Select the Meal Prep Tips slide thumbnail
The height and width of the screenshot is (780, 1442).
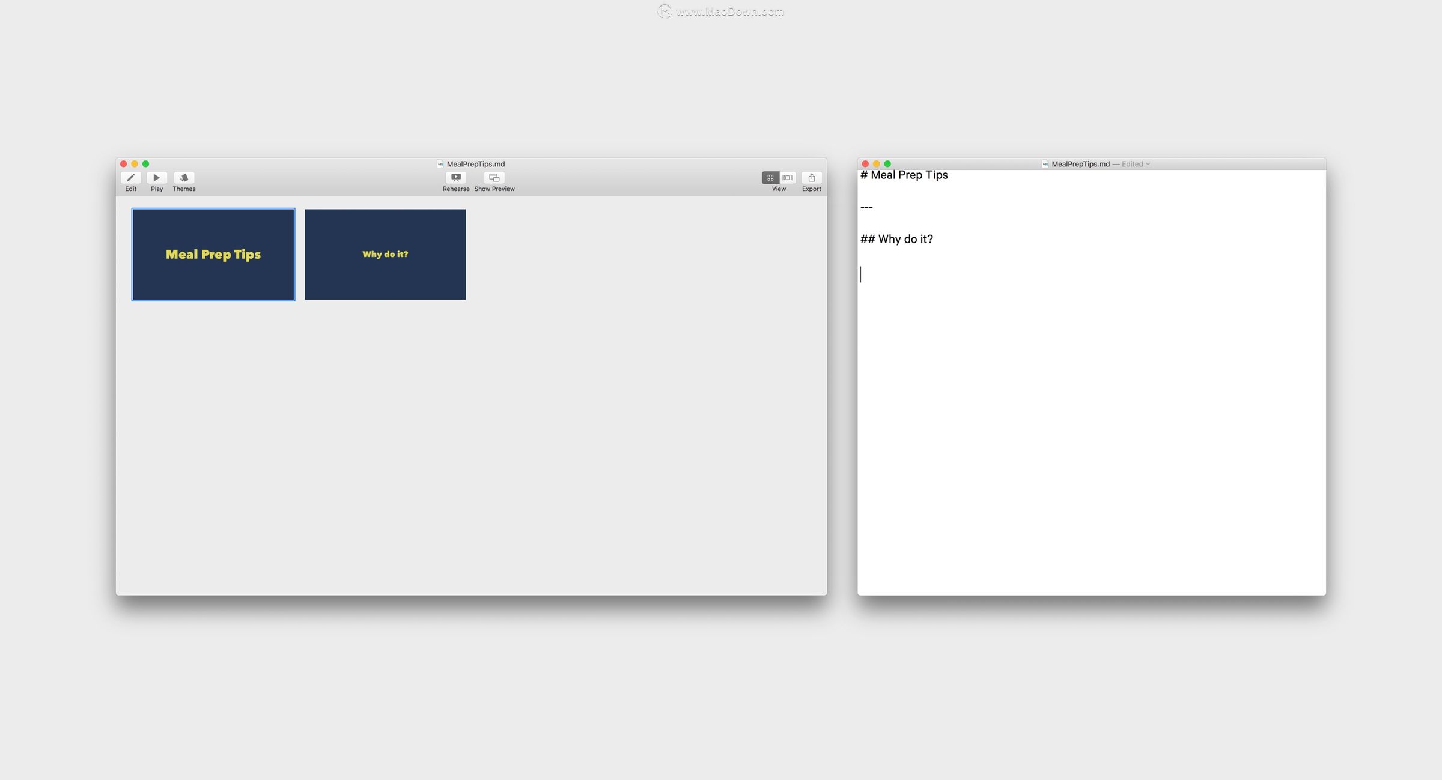213,253
